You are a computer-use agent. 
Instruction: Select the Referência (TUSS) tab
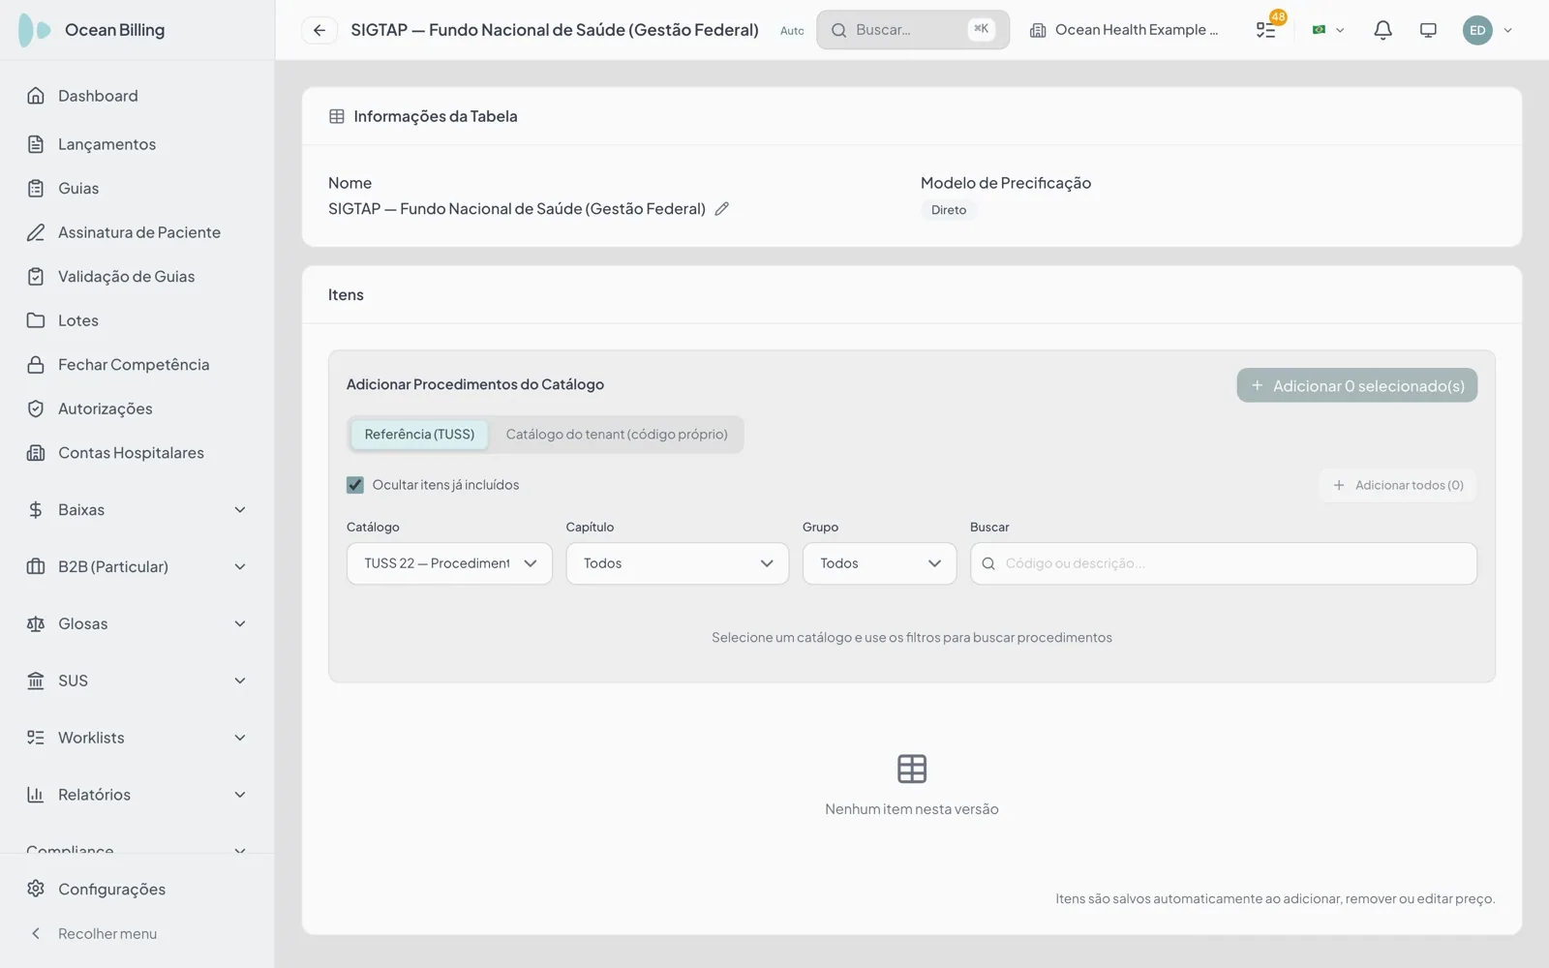(x=419, y=435)
